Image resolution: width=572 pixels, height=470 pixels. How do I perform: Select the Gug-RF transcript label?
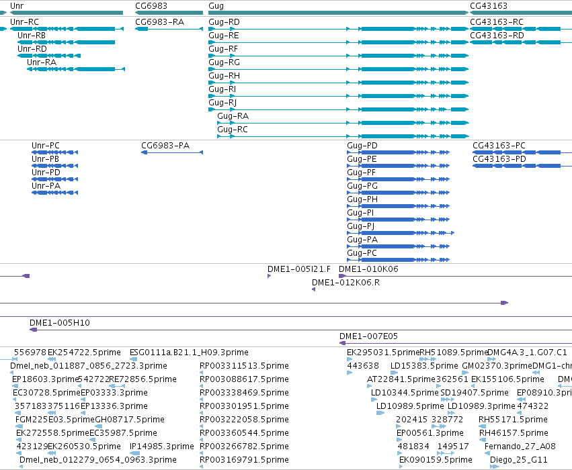pos(223,49)
